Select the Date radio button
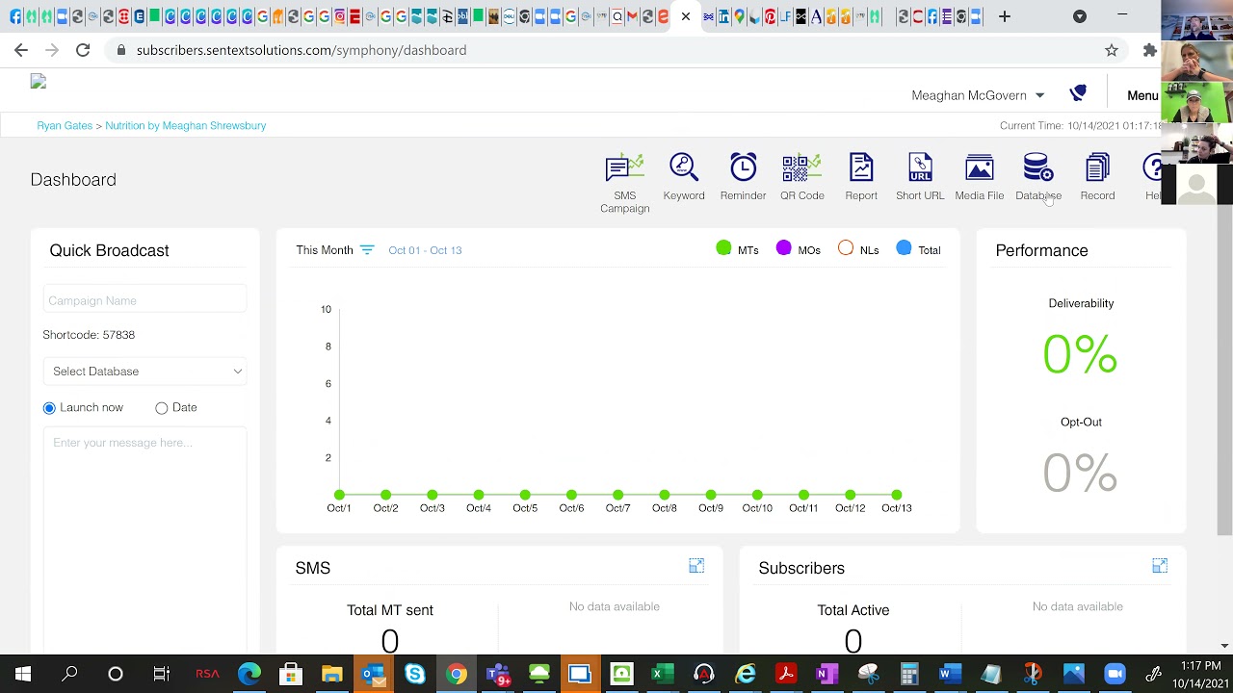This screenshot has height=693, width=1233. pos(162,408)
